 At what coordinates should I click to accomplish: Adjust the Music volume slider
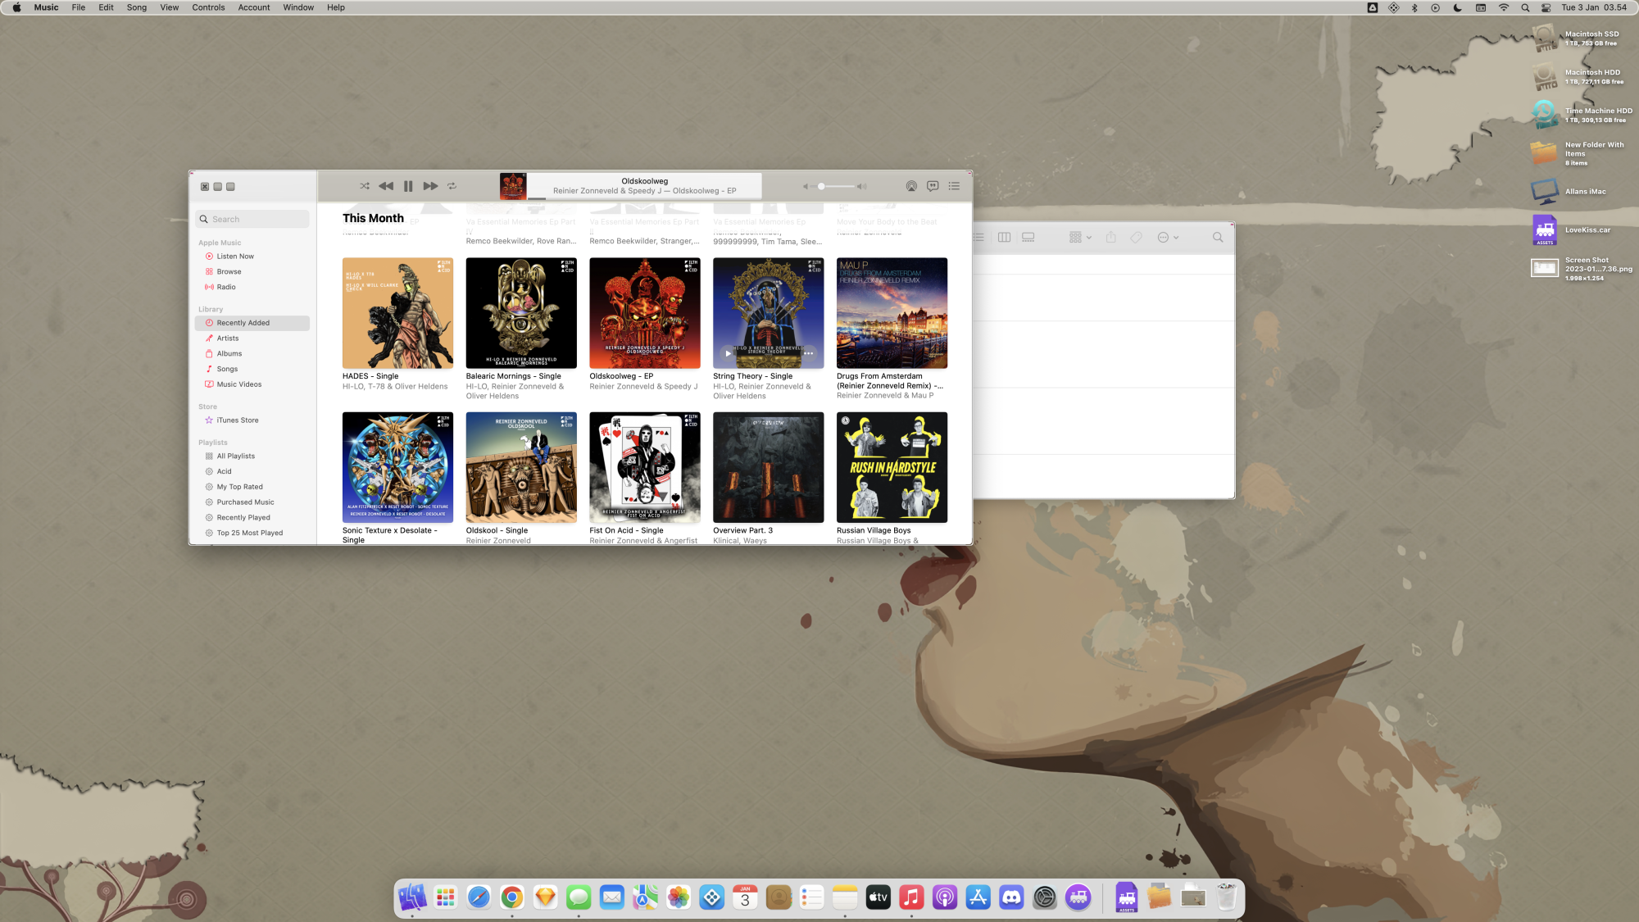(822, 186)
